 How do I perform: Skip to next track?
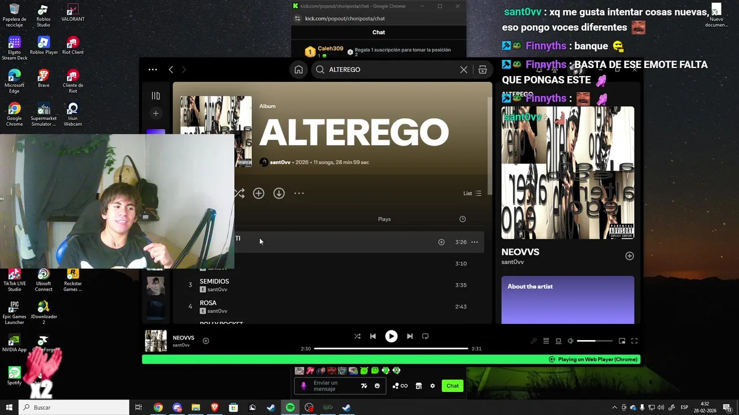[409, 337]
